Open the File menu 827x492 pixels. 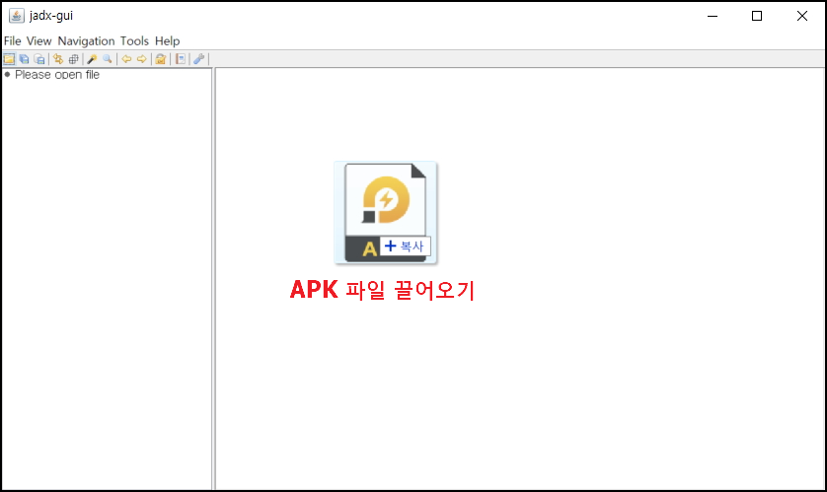point(12,41)
